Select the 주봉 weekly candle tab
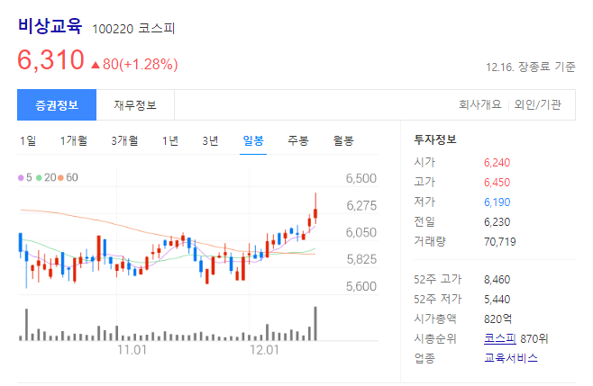The image size is (593, 386). 298,141
